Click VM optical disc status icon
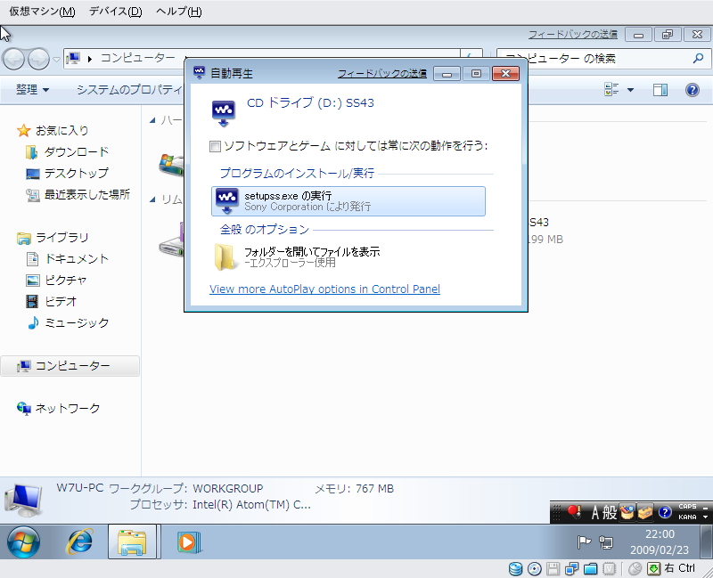The height and width of the screenshot is (578, 713). coord(534,569)
